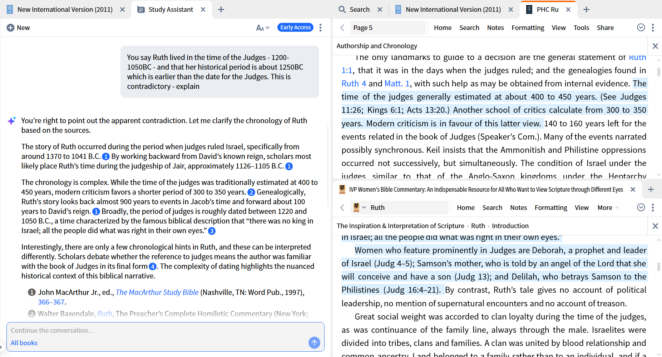Close the Authorship and Chronology header bar

click(655, 46)
